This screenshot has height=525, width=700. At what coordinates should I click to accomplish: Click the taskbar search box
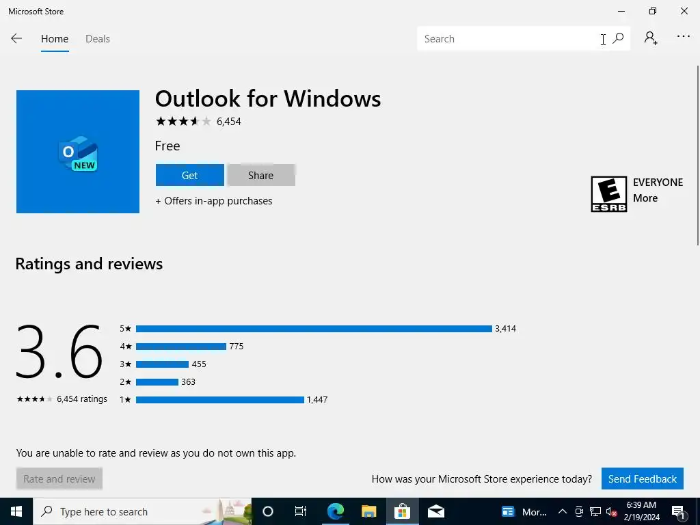(x=142, y=511)
